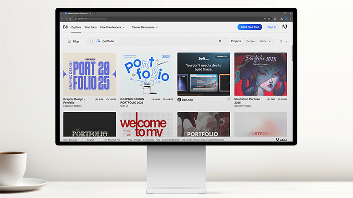This screenshot has height=198, width=353.
Task: Click the magnifier search icon
Action: coord(91,41)
